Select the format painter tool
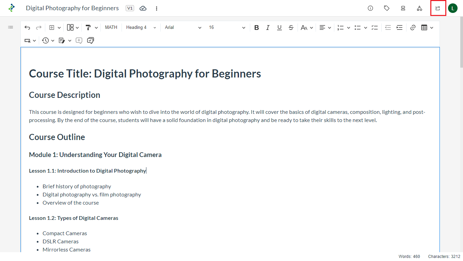Screen dimensions: 463x261 (88, 28)
